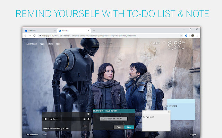Click Clear Notes at bottom left
222x138 pixels.
click(32, 135)
